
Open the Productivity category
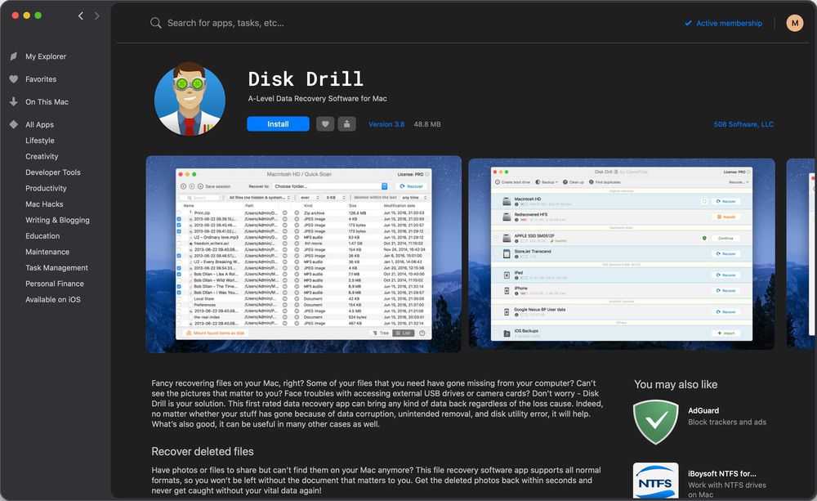(46, 188)
